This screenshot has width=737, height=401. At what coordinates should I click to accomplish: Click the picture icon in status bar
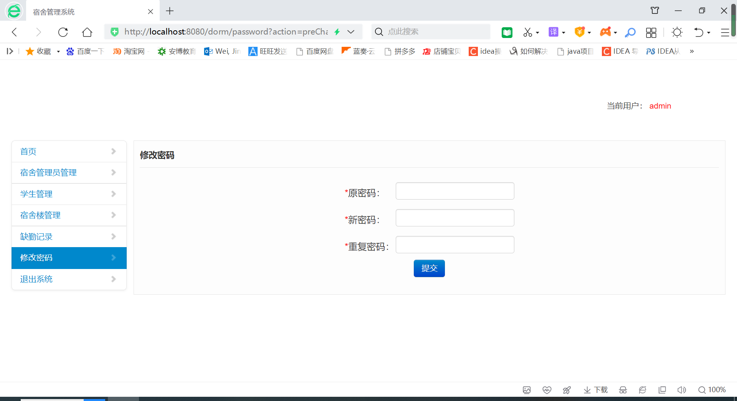[x=527, y=390]
